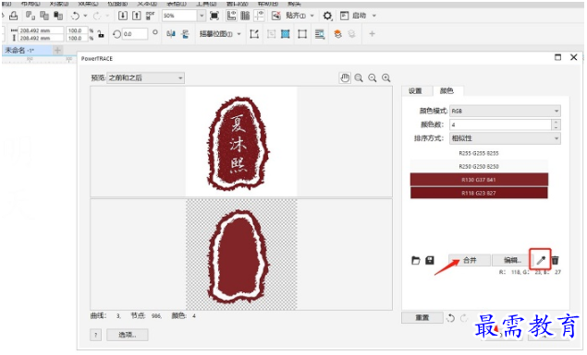The height and width of the screenshot is (355, 587).
Task: Click the undo arrow in main toolbar
Action: [75, 16]
